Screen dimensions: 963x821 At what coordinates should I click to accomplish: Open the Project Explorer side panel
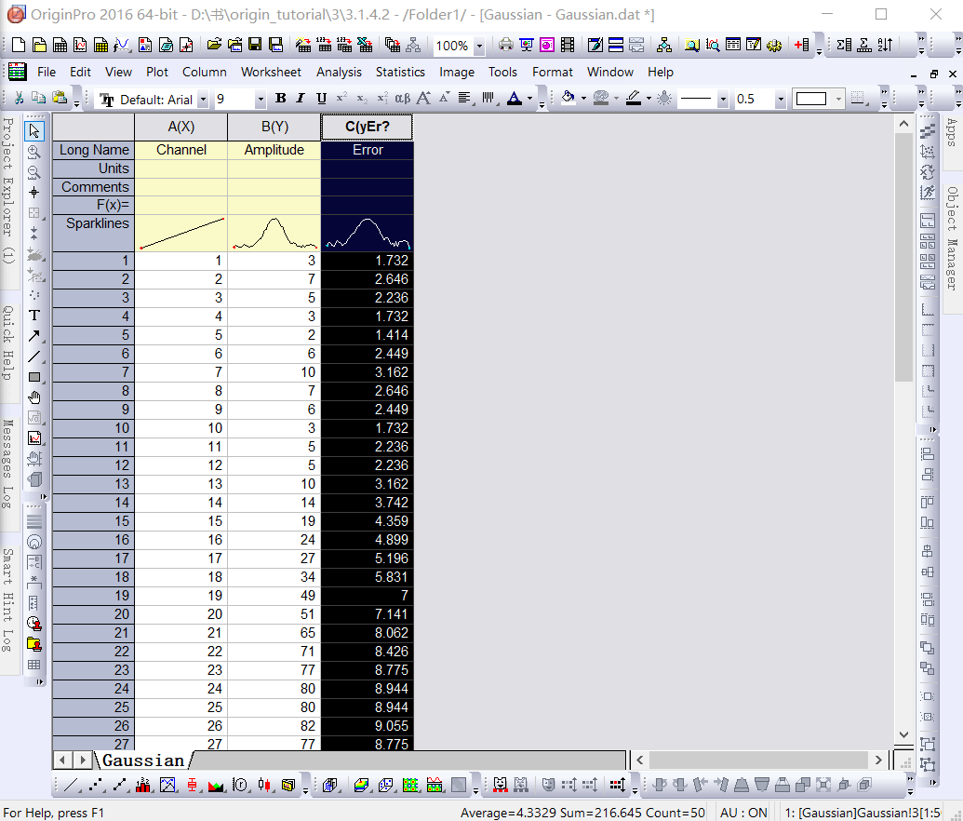pos(8,190)
